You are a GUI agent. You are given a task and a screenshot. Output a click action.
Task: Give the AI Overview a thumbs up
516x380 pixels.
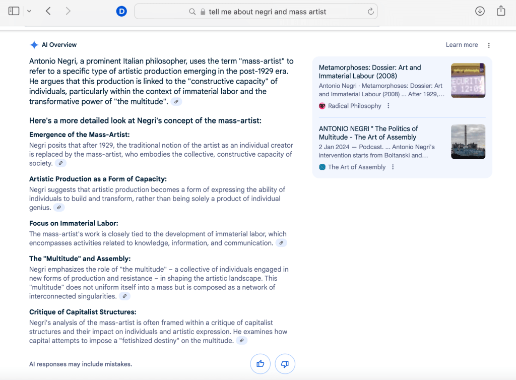(261, 364)
